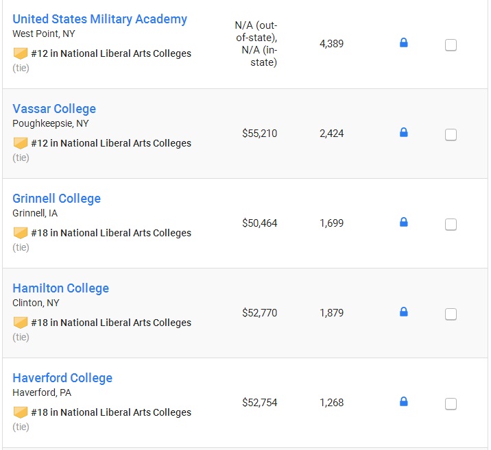Click the ranking badge under Clinton, NY
Viewport: 491px width, 450px height.
(21, 323)
